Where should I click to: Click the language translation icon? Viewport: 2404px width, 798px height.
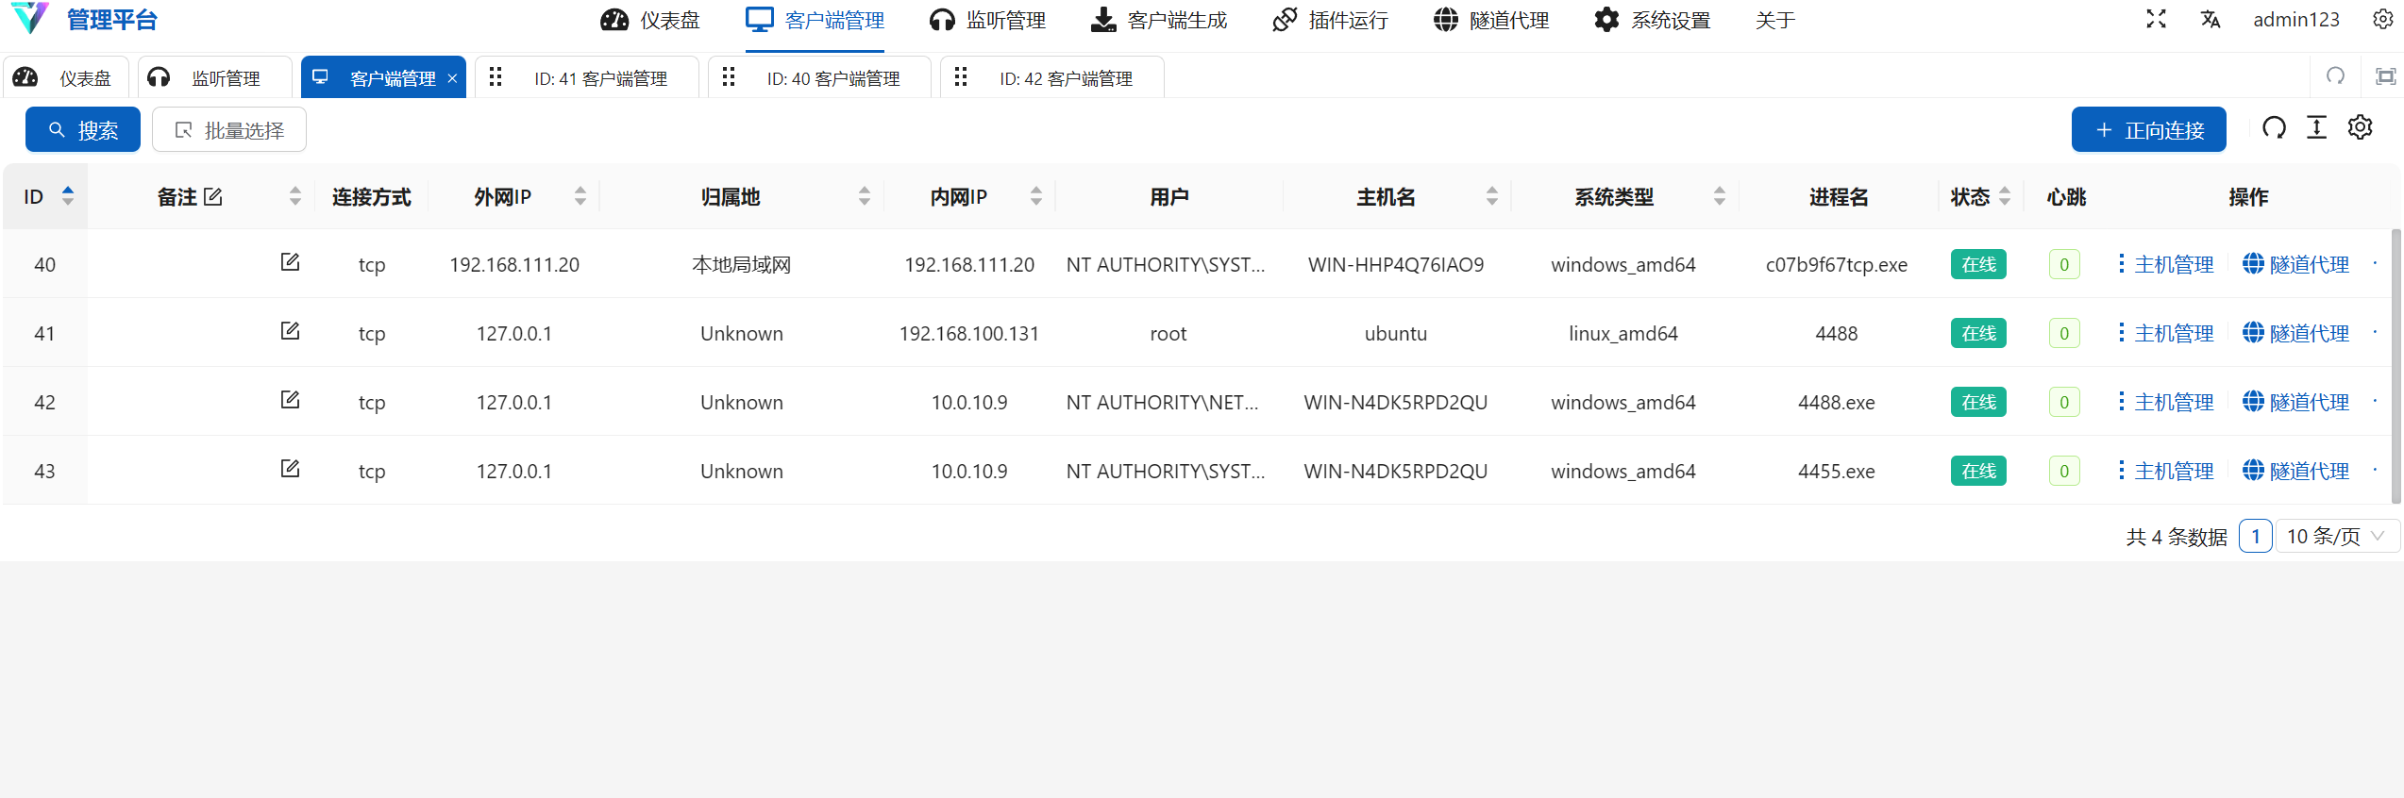pos(2211,19)
